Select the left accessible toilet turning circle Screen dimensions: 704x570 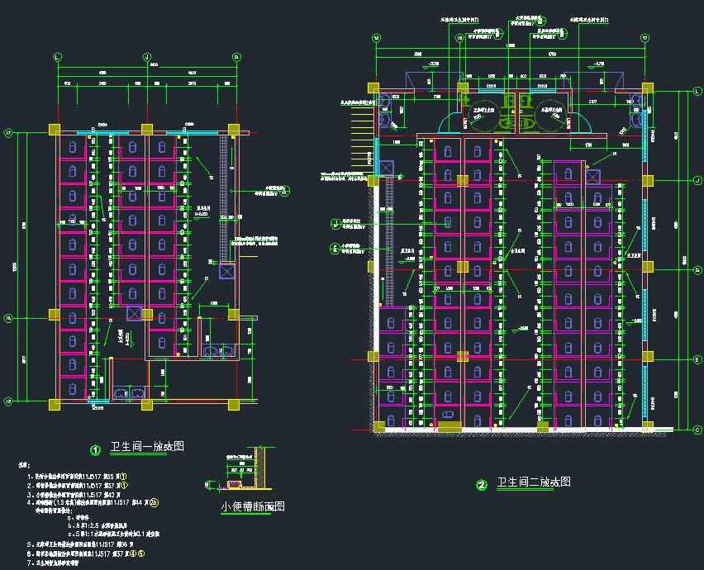click(x=483, y=116)
